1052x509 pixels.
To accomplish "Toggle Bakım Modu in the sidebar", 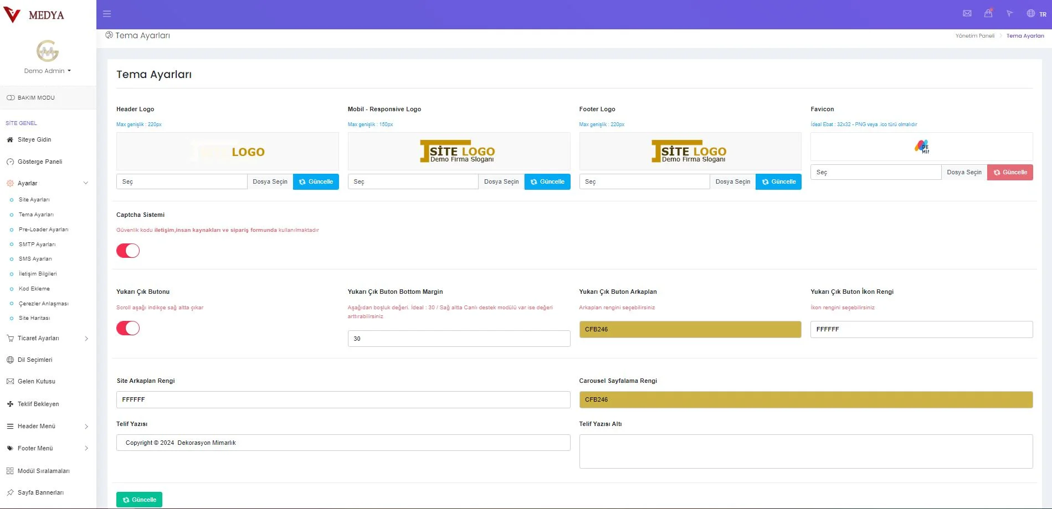I will 11,98.
